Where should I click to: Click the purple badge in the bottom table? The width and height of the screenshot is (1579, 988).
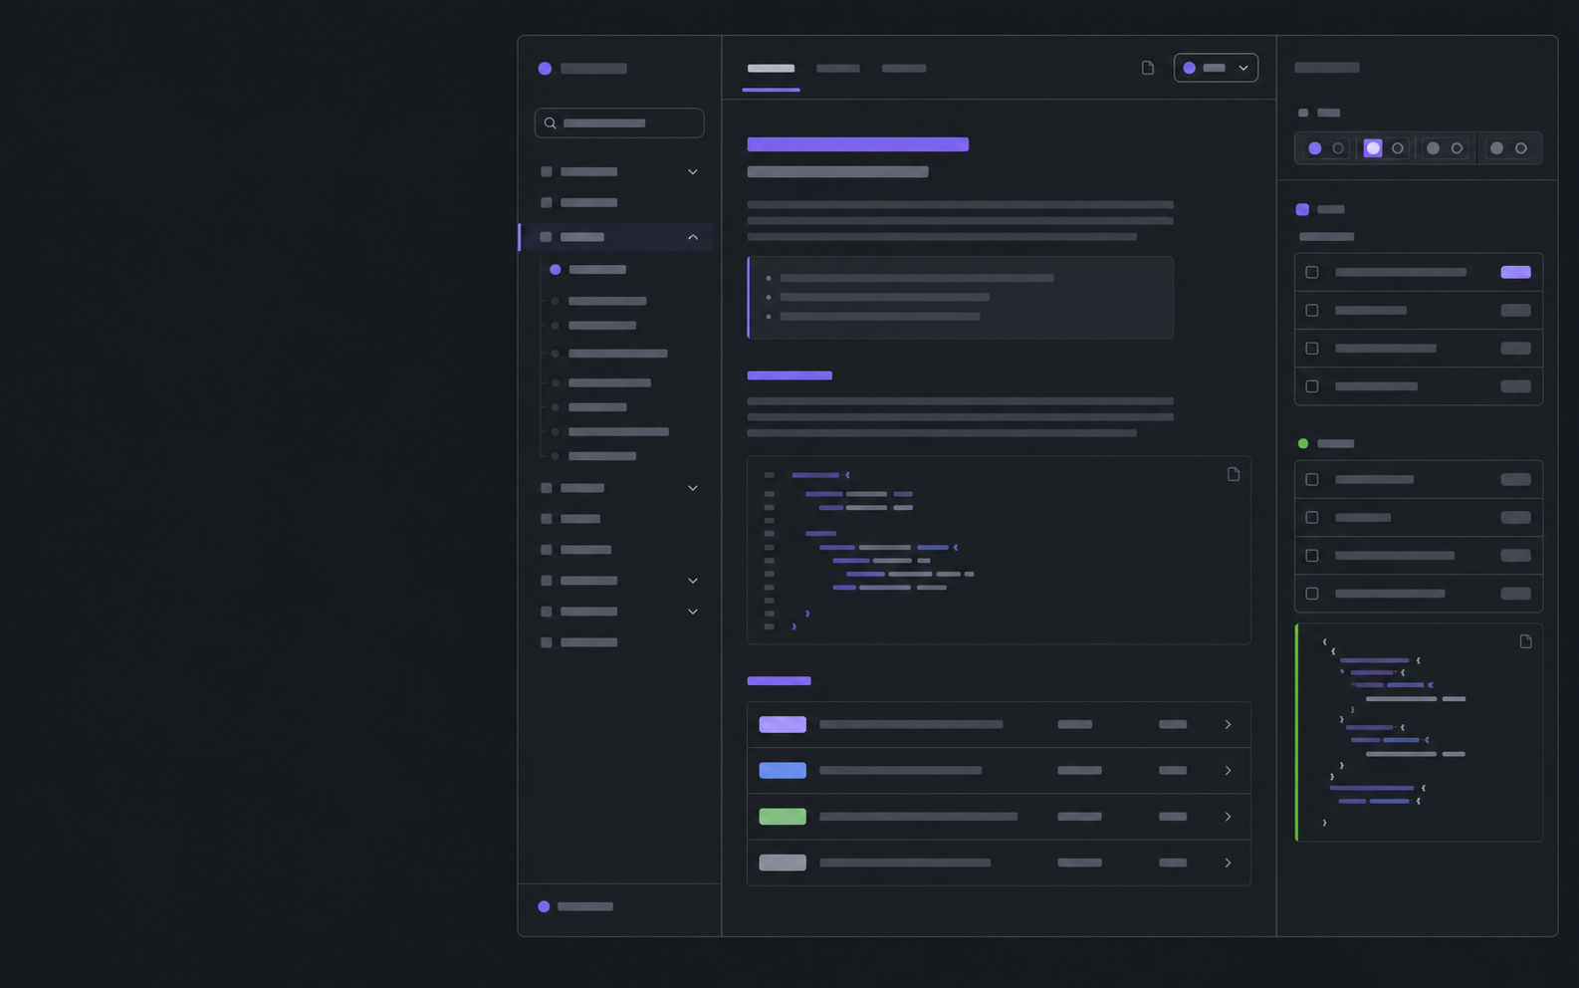coord(783,725)
